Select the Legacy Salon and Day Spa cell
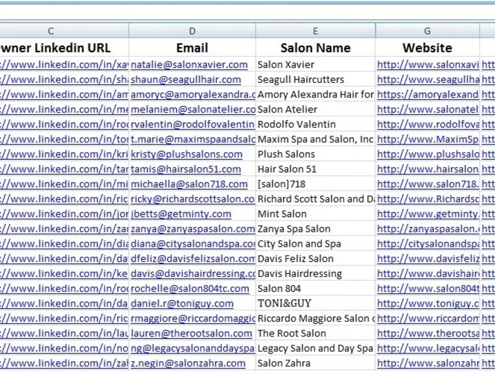The width and height of the screenshot is (495, 371). (x=315, y=348)
